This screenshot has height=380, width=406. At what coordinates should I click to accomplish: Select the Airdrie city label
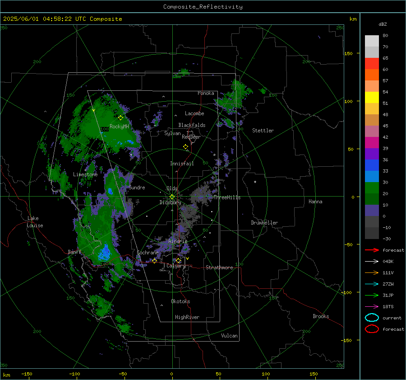click(x=178, y=241)
